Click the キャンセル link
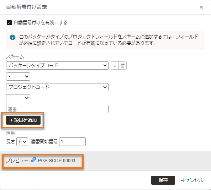The image size is (211, 190). coord(192,180)
